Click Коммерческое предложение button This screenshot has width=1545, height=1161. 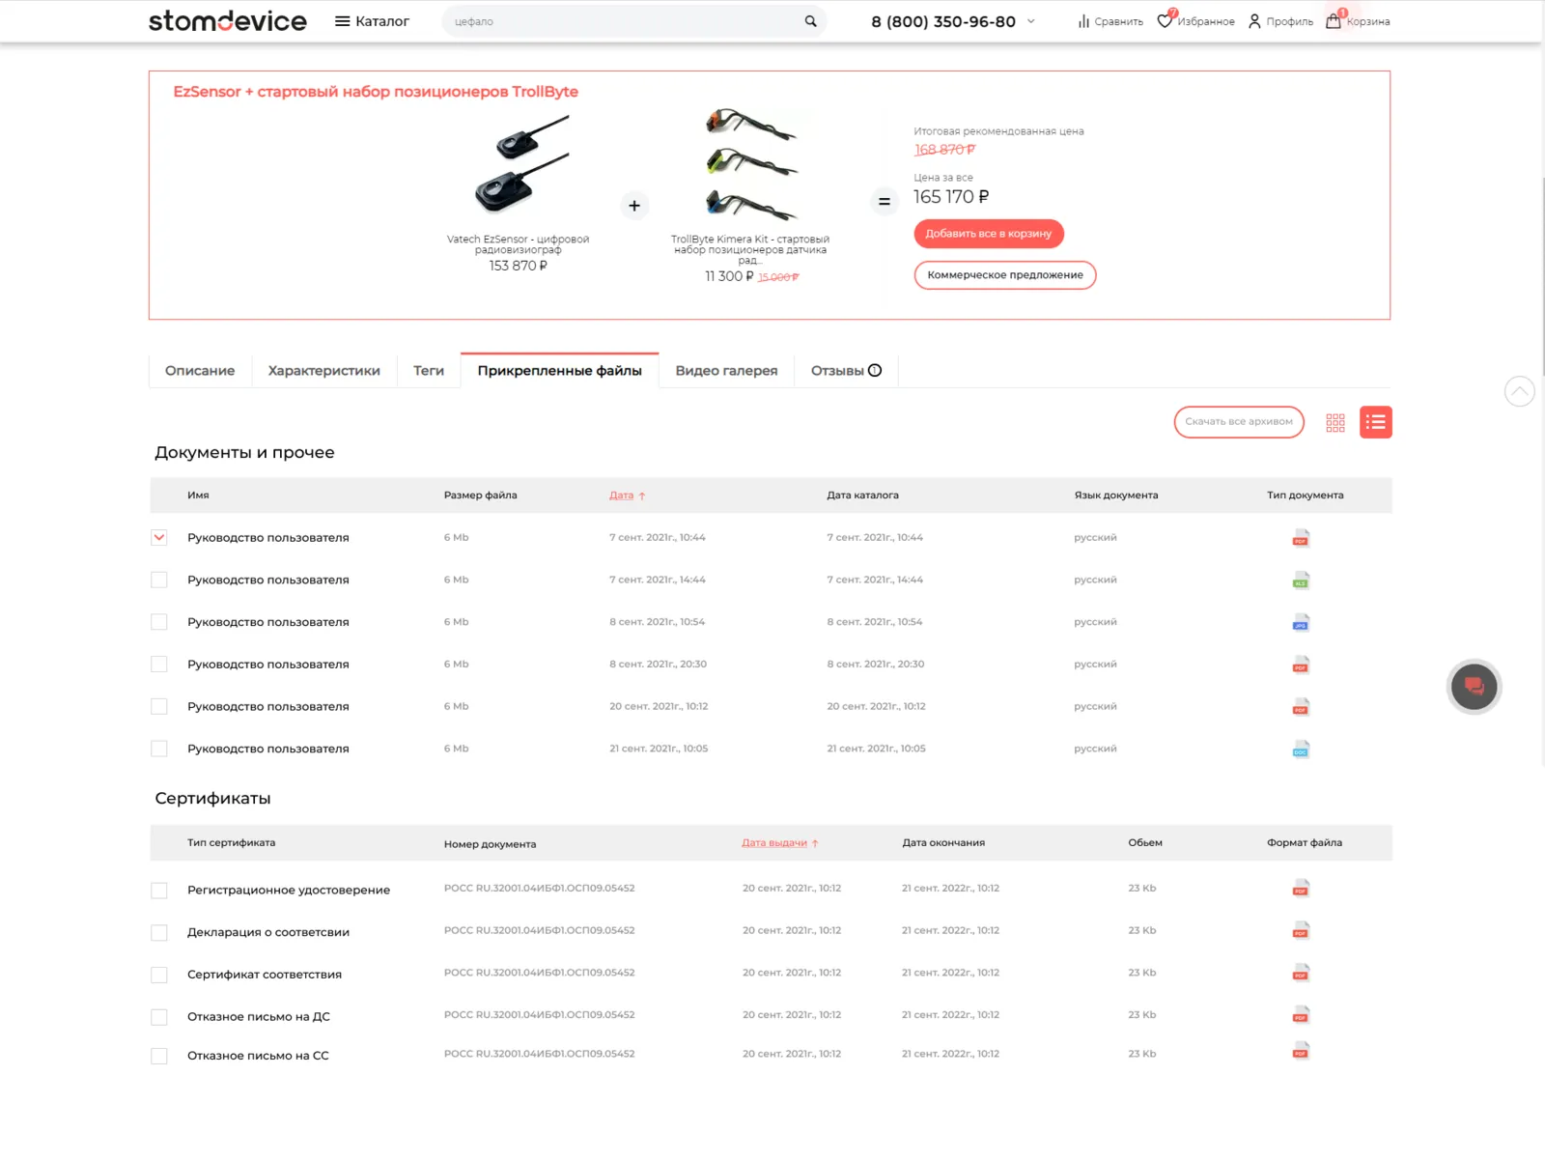point(1005,275)
